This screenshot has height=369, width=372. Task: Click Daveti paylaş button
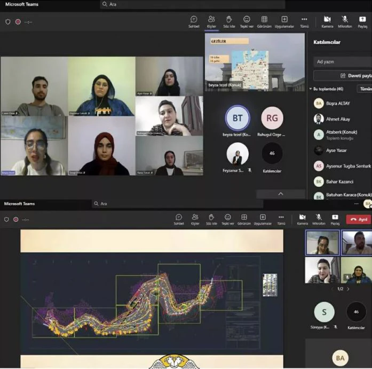point(343,76)
